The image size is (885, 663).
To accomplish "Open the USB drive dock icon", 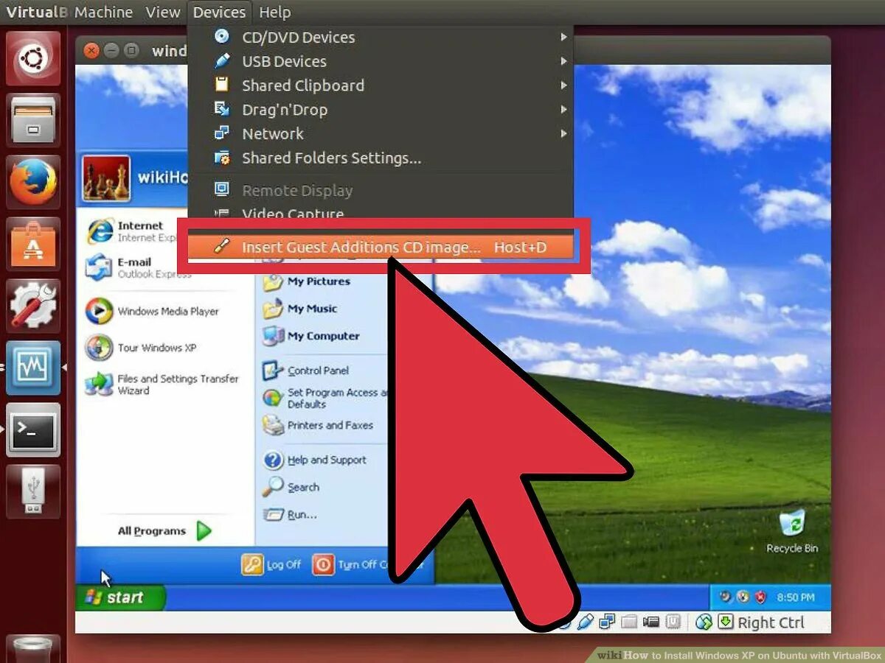I will click(x=33, y=491).
